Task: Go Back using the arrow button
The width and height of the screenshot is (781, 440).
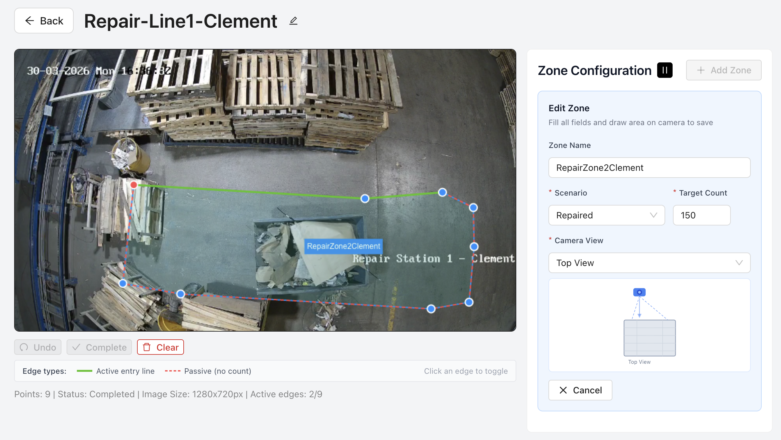Action: click(44, 21)
